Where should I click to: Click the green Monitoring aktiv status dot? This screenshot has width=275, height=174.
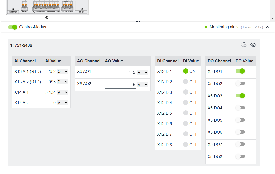(206, 27)
